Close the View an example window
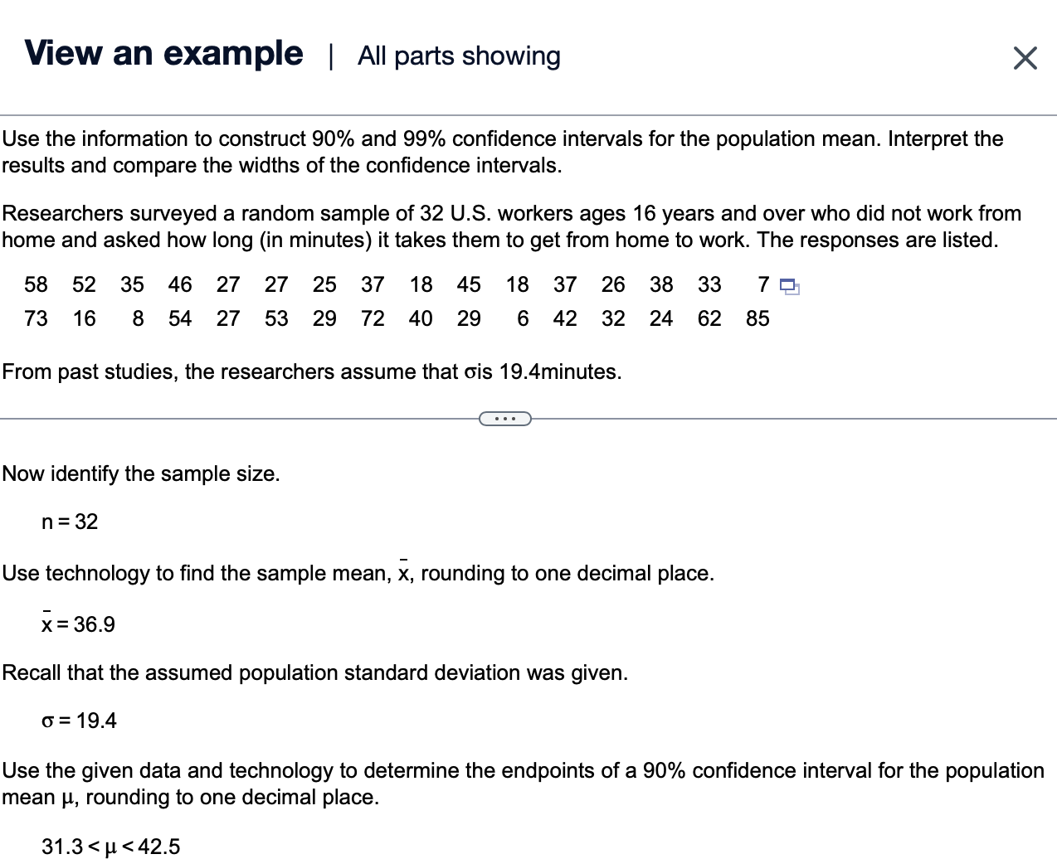Viewport: 1057px width, 859px height. coord(1025,56)
